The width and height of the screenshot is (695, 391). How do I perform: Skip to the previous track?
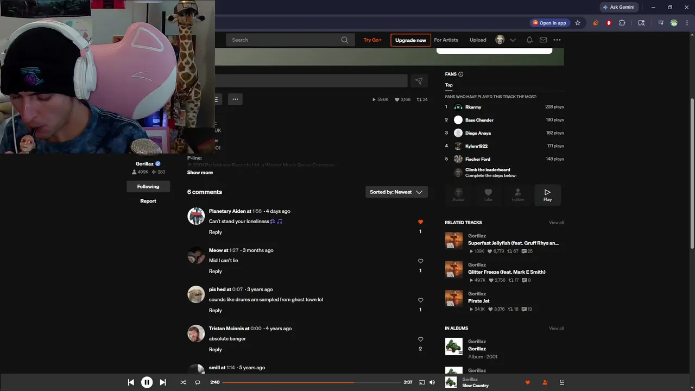131,382
